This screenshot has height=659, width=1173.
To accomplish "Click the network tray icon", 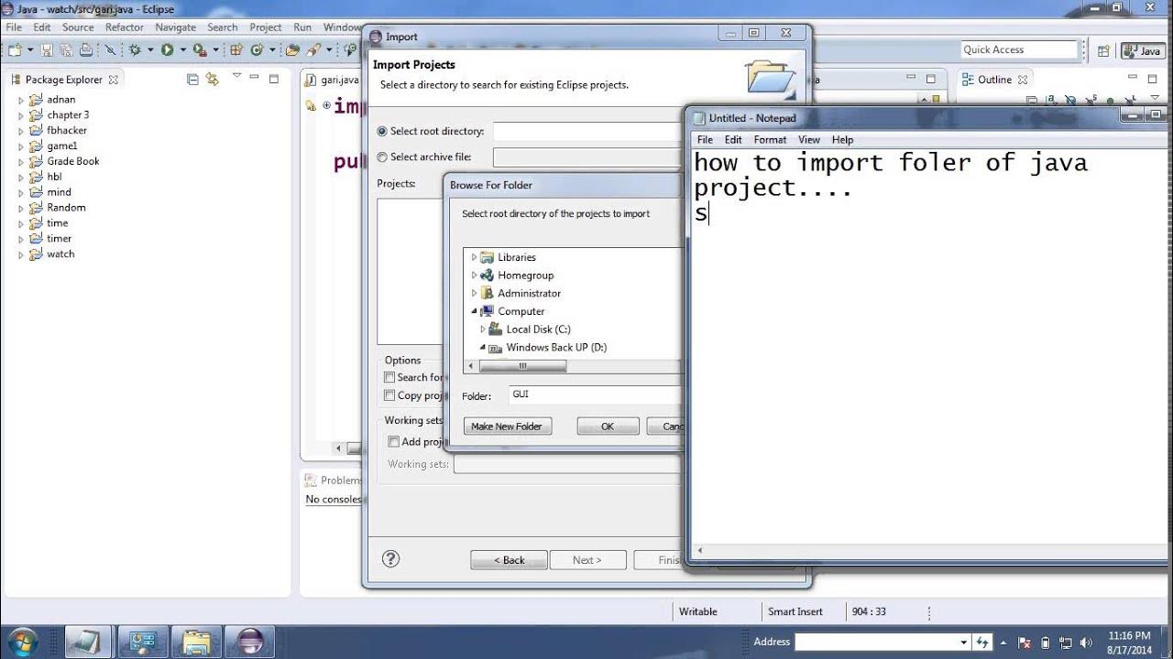I will pos(1066,643).
